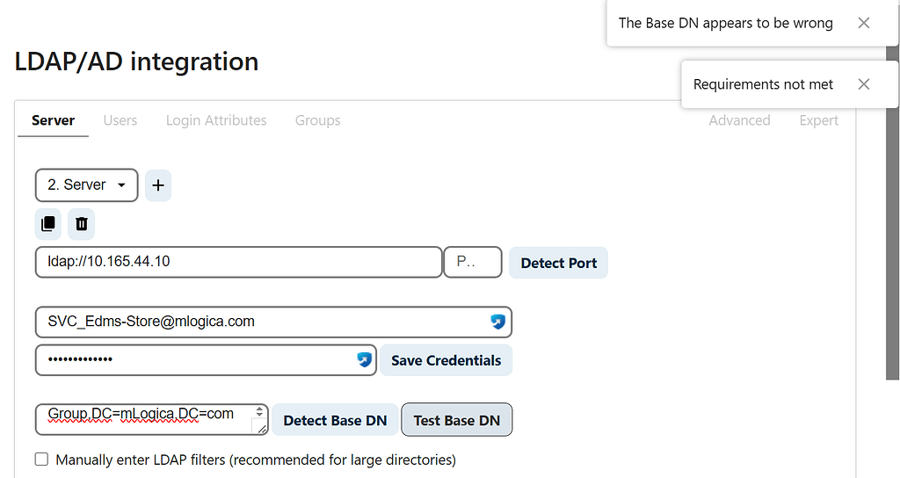Select the Expert tab
Viewport: 900px width, 478px height.
tap(818, 120)
